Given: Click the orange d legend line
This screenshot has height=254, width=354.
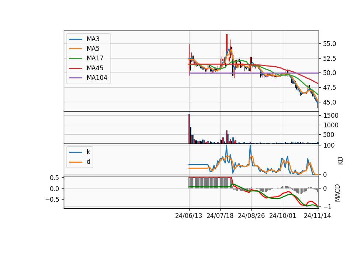Looking at the screenshot, I should (x=76, y=162).
